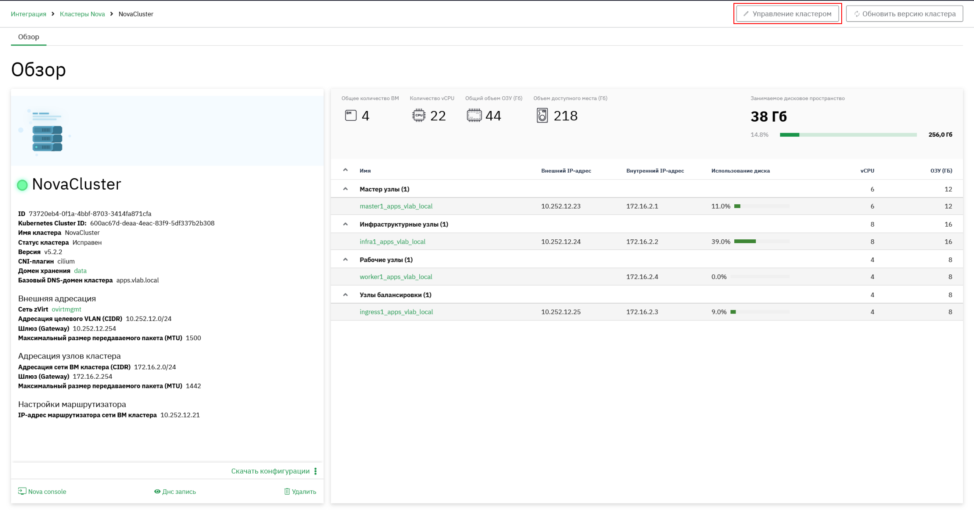Image resolution: width=974 pixels, height=515 pixels.
Task: Go to Кластеры Nova breadcrumb
Action: tap(82, 14)
